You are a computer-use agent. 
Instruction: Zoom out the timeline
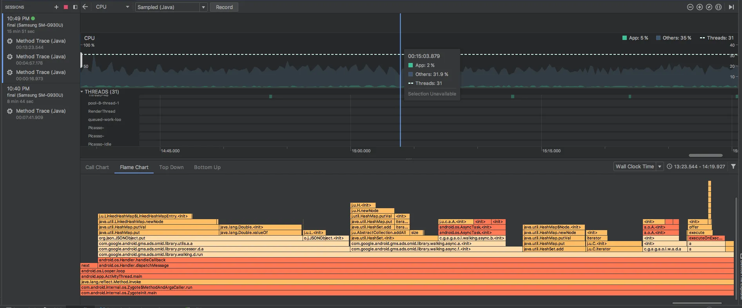(690, 7)
